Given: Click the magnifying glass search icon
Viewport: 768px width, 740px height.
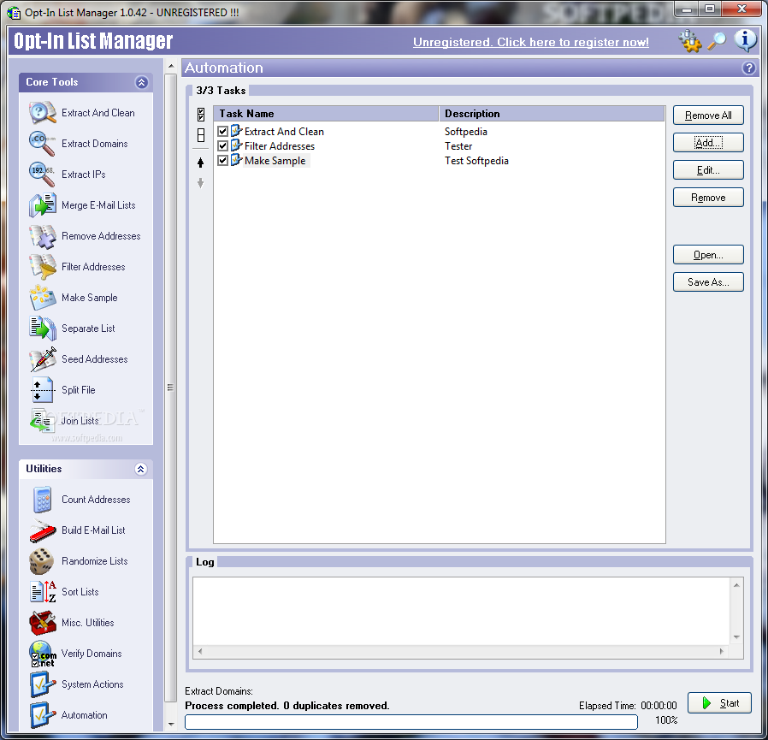Looking at the screenshot, I should [717, 42].
